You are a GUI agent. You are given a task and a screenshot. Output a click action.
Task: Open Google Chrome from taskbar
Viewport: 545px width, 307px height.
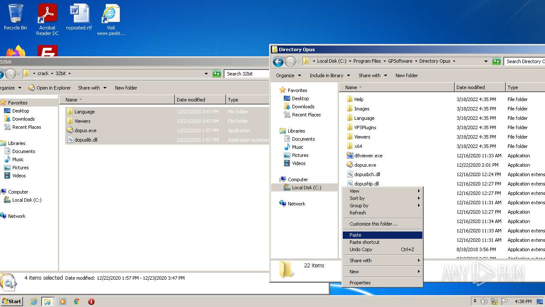pos(77,301)
